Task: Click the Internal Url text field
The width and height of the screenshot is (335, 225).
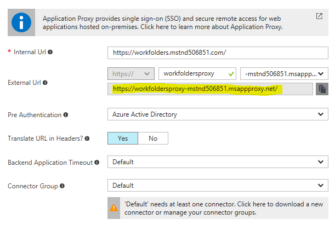Action: 218,53
